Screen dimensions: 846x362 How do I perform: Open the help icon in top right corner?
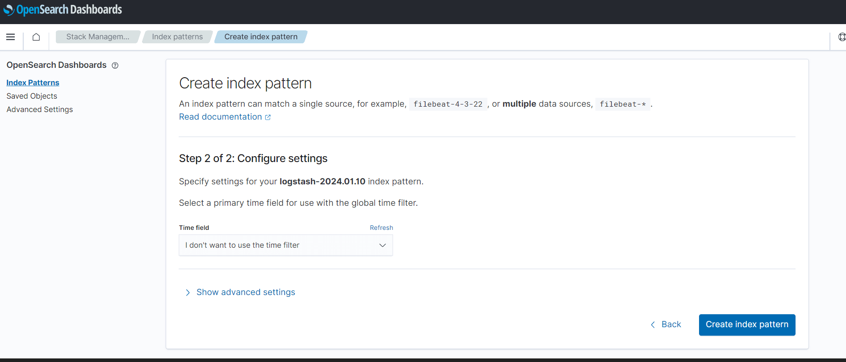pyautogui.click(x=842, y=37)
